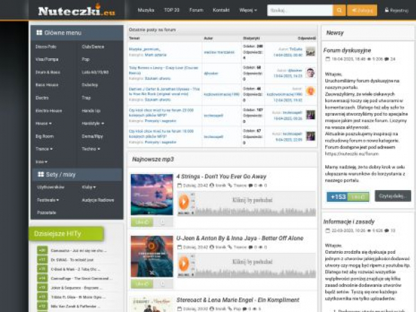
Task: Click the grey dislike button under Better Off Alone
Action: click(x=163, y=284)
